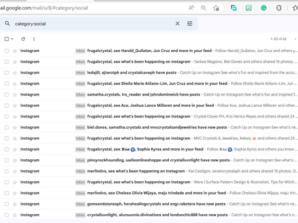Star the MVC Crystals & Jewelries email
Screen dimensions: 298x223
pyautogui.click(x=15, y=139)
